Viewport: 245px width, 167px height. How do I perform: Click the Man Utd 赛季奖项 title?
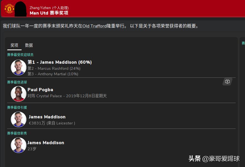(49, 13)
